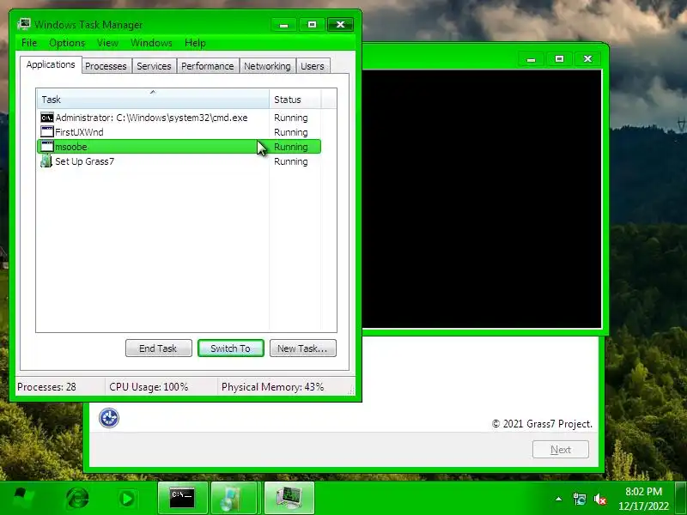
Task: Launch Internet Explorer from the taskbar
Action: (x=77, y=499)
